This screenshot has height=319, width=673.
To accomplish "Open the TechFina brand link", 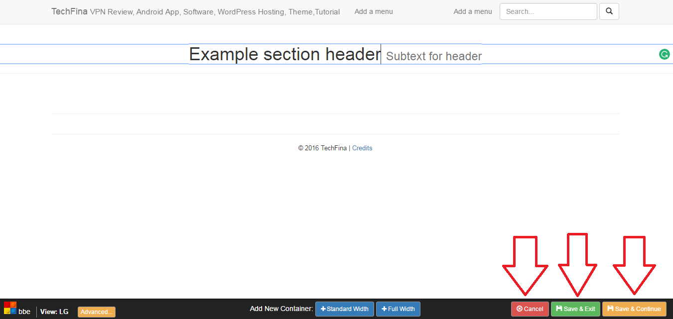I will click(69, 11).
